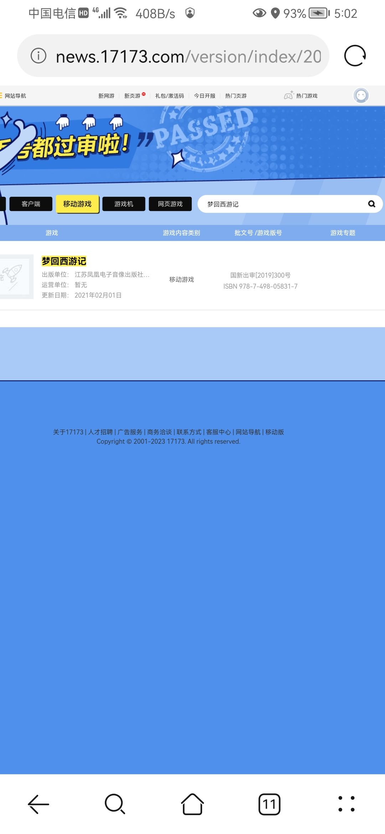This screenshot has width=385, height=834.
Task: Open the 礼包/激活码 link
Action: [170, 96]
